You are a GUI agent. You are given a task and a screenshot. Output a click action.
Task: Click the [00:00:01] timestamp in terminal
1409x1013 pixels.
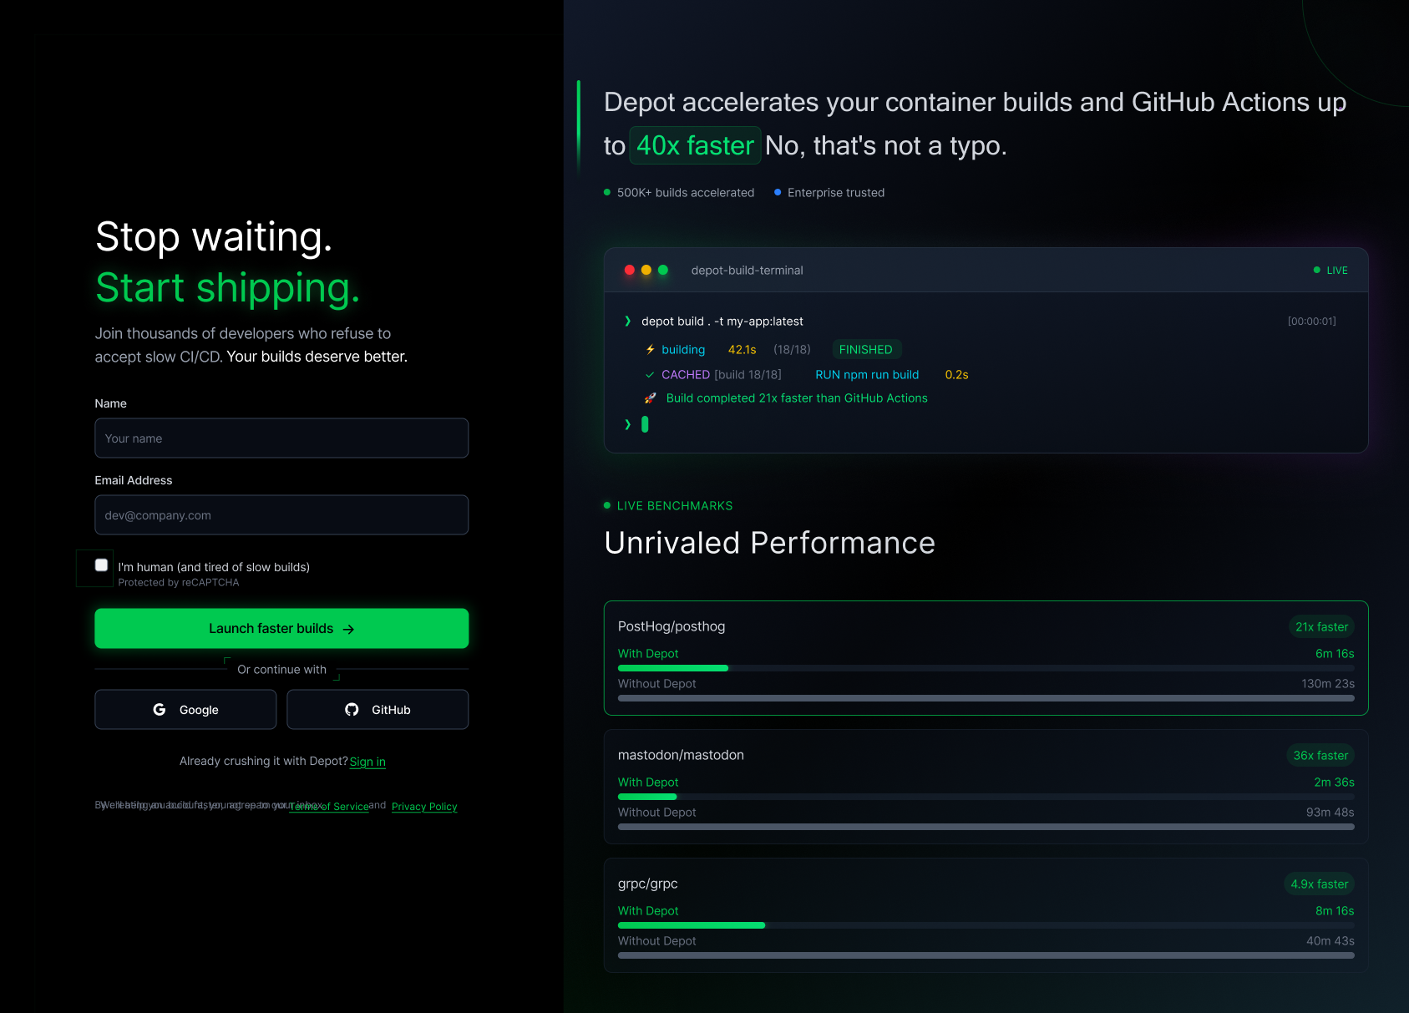click(x=1312, y=322)
